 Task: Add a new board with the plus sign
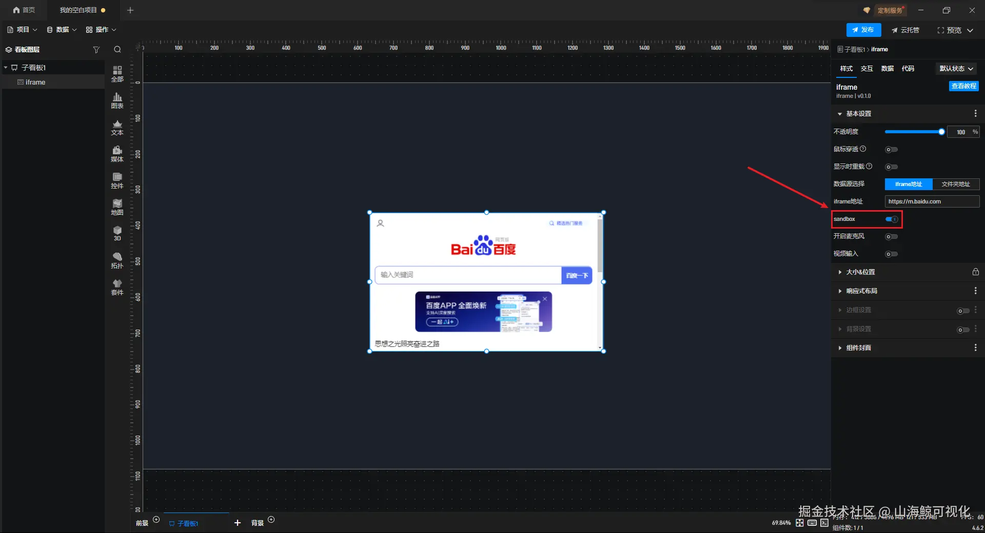click(238, 523)
